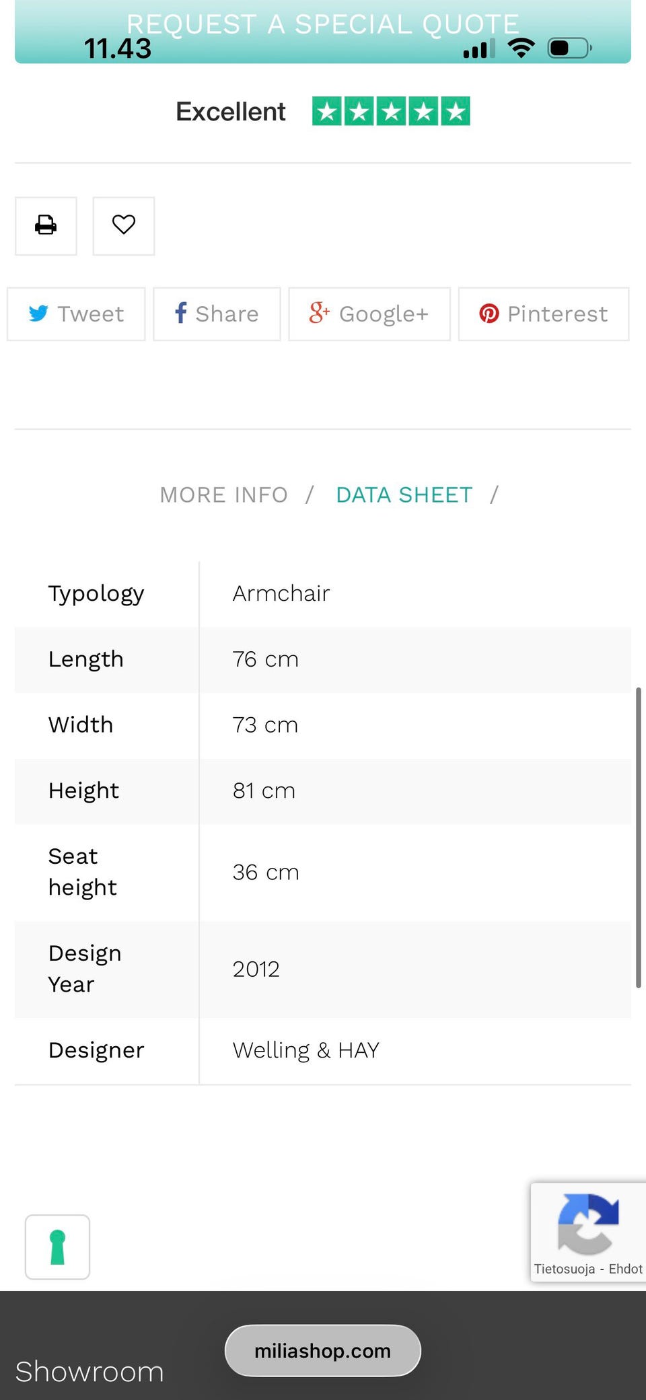This screenshot has width=646, height=1400.
Task: Switch to the MORE INFO tab
Action: coord(223,495)
